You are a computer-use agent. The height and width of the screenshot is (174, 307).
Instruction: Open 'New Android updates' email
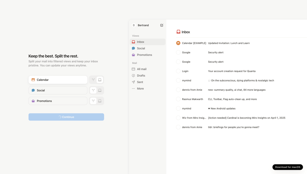pos(222,108)
